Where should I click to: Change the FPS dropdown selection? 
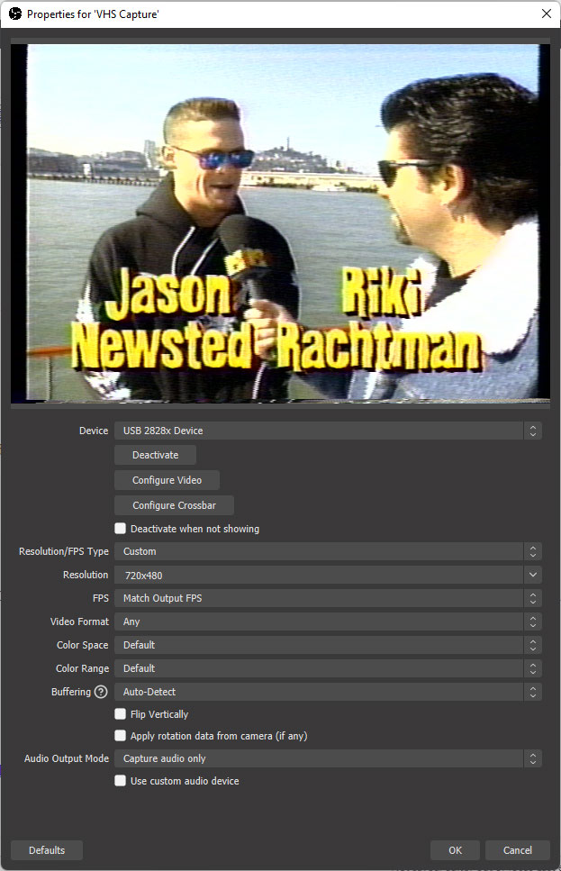pos(328,598)
